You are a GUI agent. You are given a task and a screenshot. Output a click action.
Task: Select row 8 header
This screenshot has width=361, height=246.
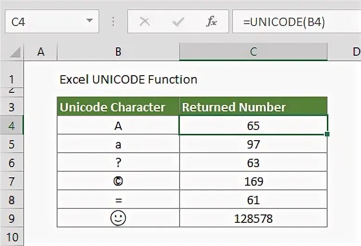click(x=12, y=200)
